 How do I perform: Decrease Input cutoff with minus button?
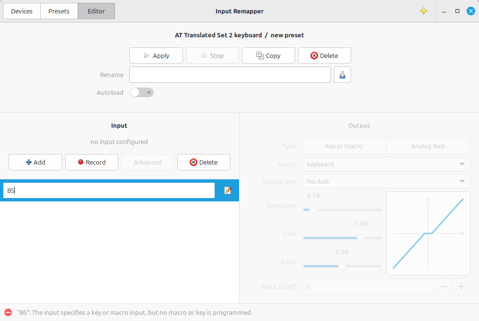click(444, 287)
